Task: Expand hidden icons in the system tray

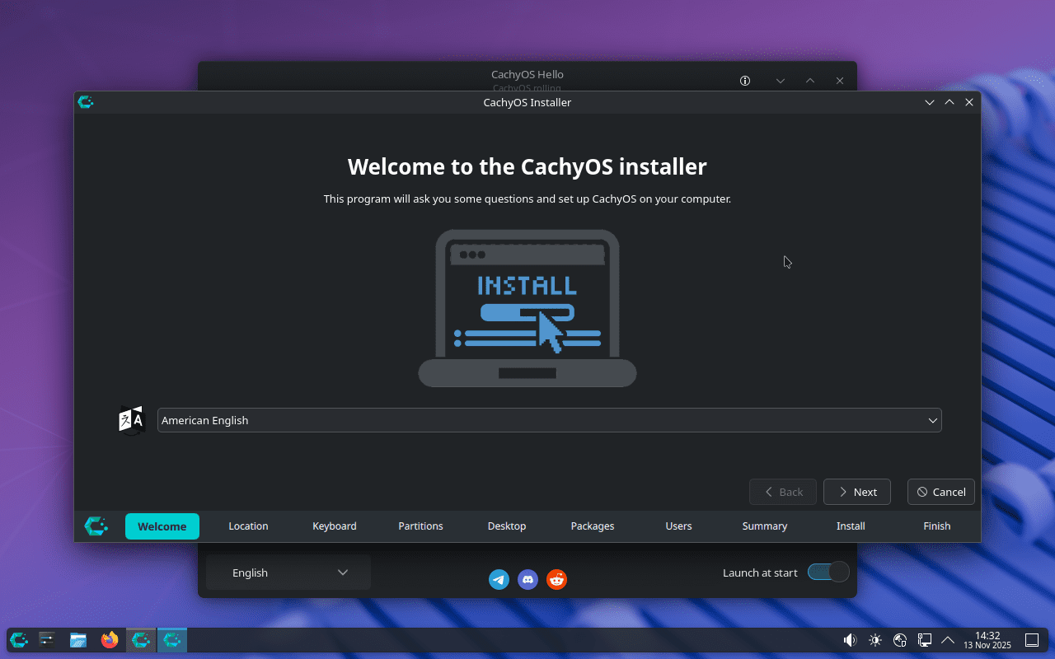Action: pyautogui.click(x=948, y=640)
